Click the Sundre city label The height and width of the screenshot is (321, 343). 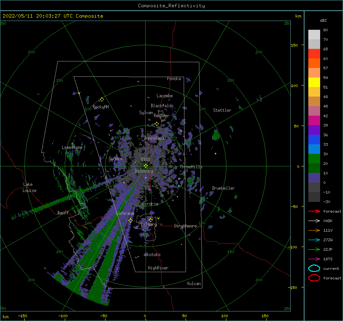(116, 158)
